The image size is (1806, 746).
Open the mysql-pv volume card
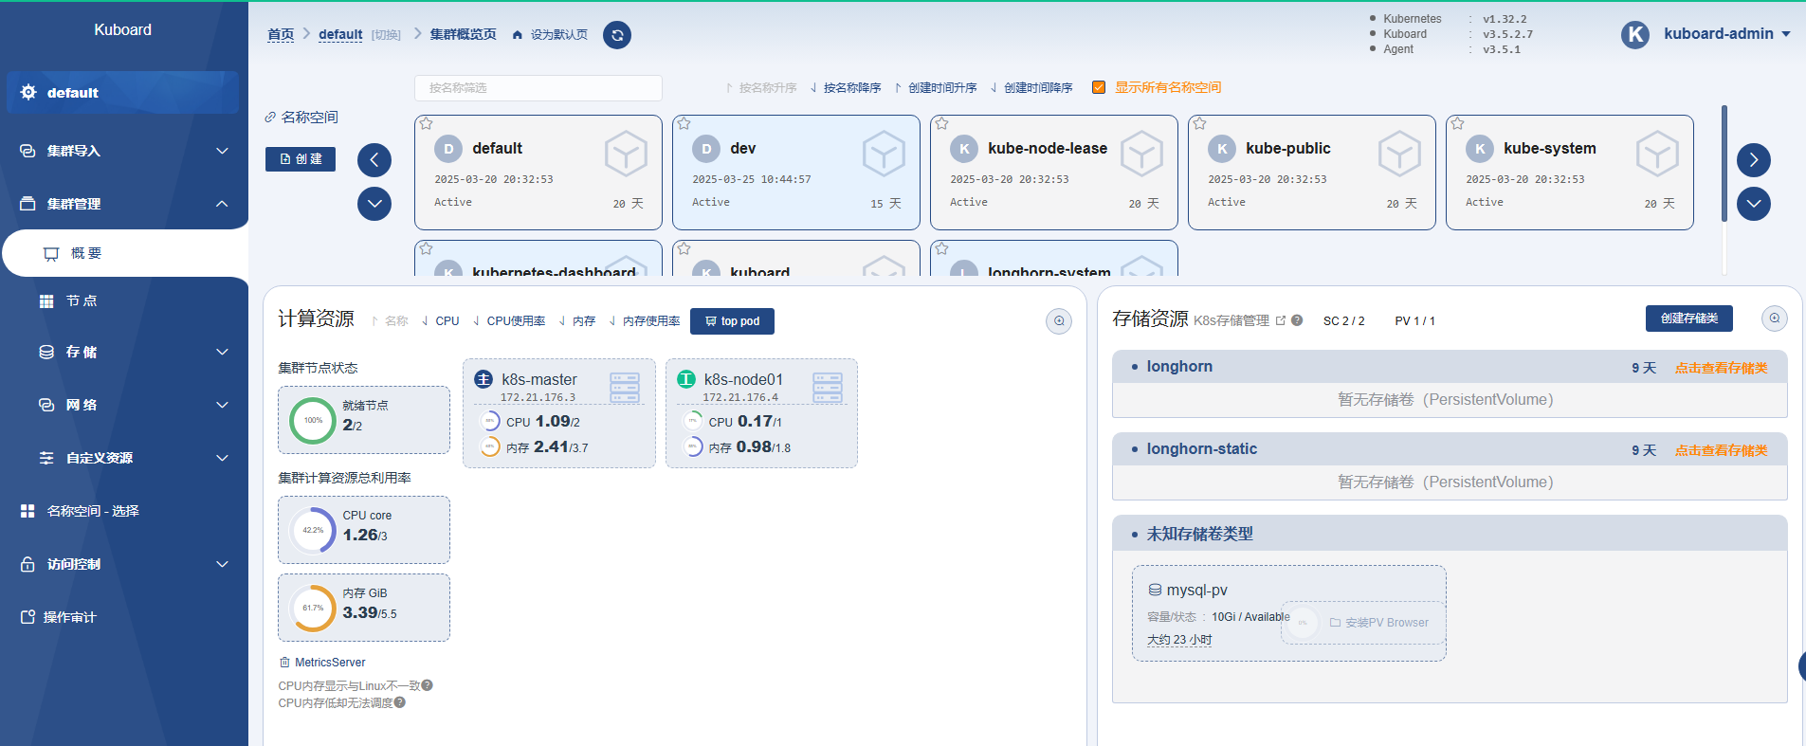(1288, 613)
